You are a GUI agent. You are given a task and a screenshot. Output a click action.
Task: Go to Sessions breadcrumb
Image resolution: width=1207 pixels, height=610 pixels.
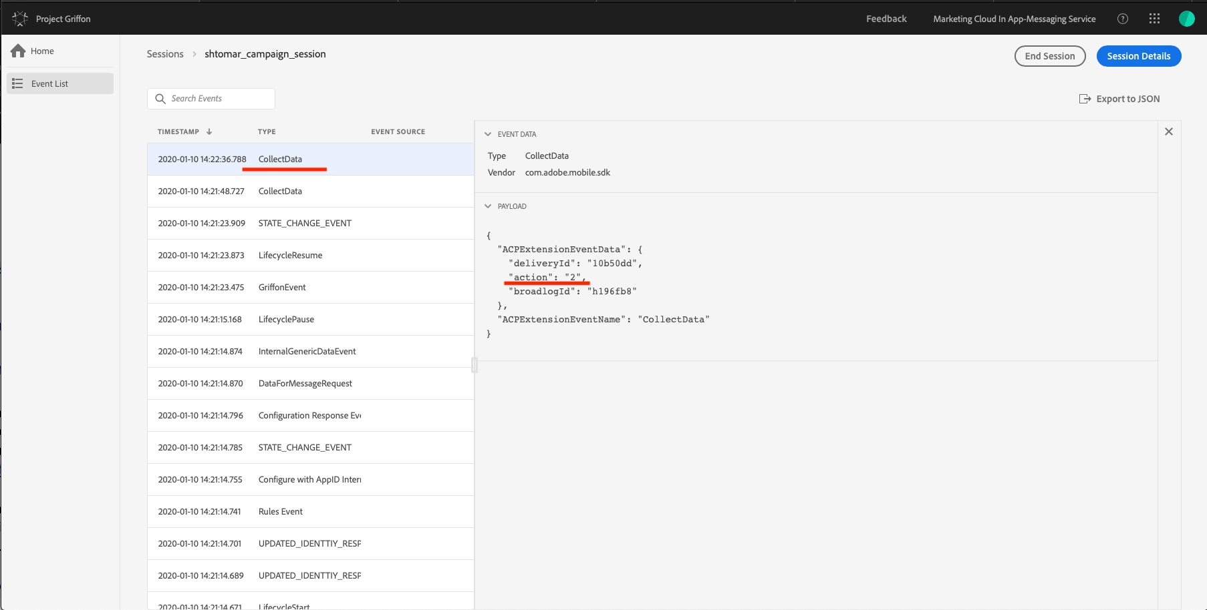click(165, 54)
